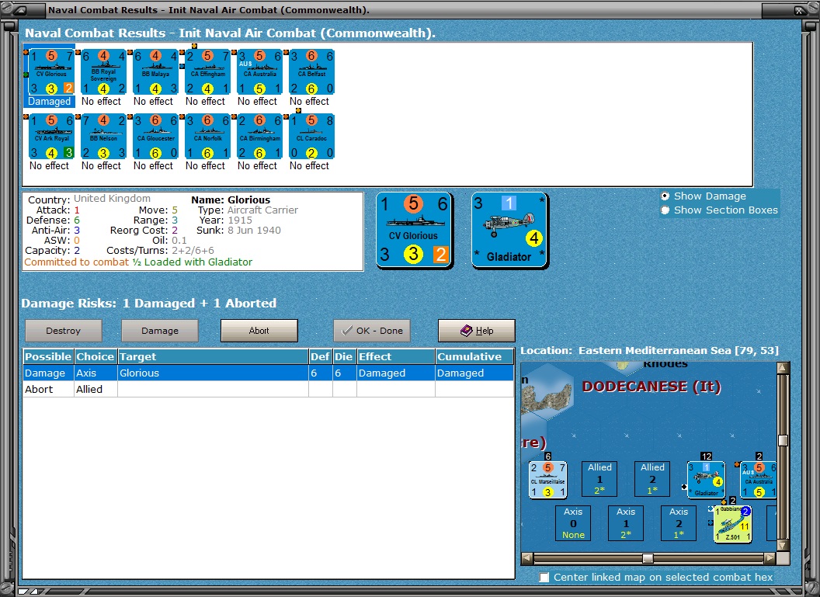Image resolution: width=820 pixels, height=597 pixels.
Task: Select the CA Norfolk counter
Action: click(207, 137)
